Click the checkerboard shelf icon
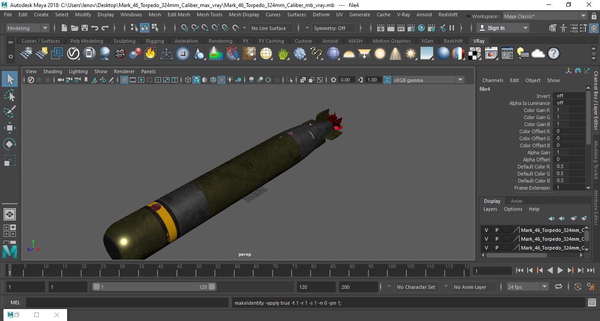The image size is (600, 321). pos(475,54)
